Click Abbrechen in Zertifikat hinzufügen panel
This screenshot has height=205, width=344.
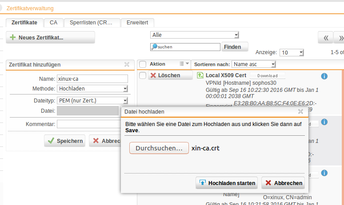point(105,141)
